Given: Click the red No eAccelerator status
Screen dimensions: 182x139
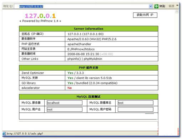Looking at the screenshot, I should pyautogui.click(x=70, y=88).
